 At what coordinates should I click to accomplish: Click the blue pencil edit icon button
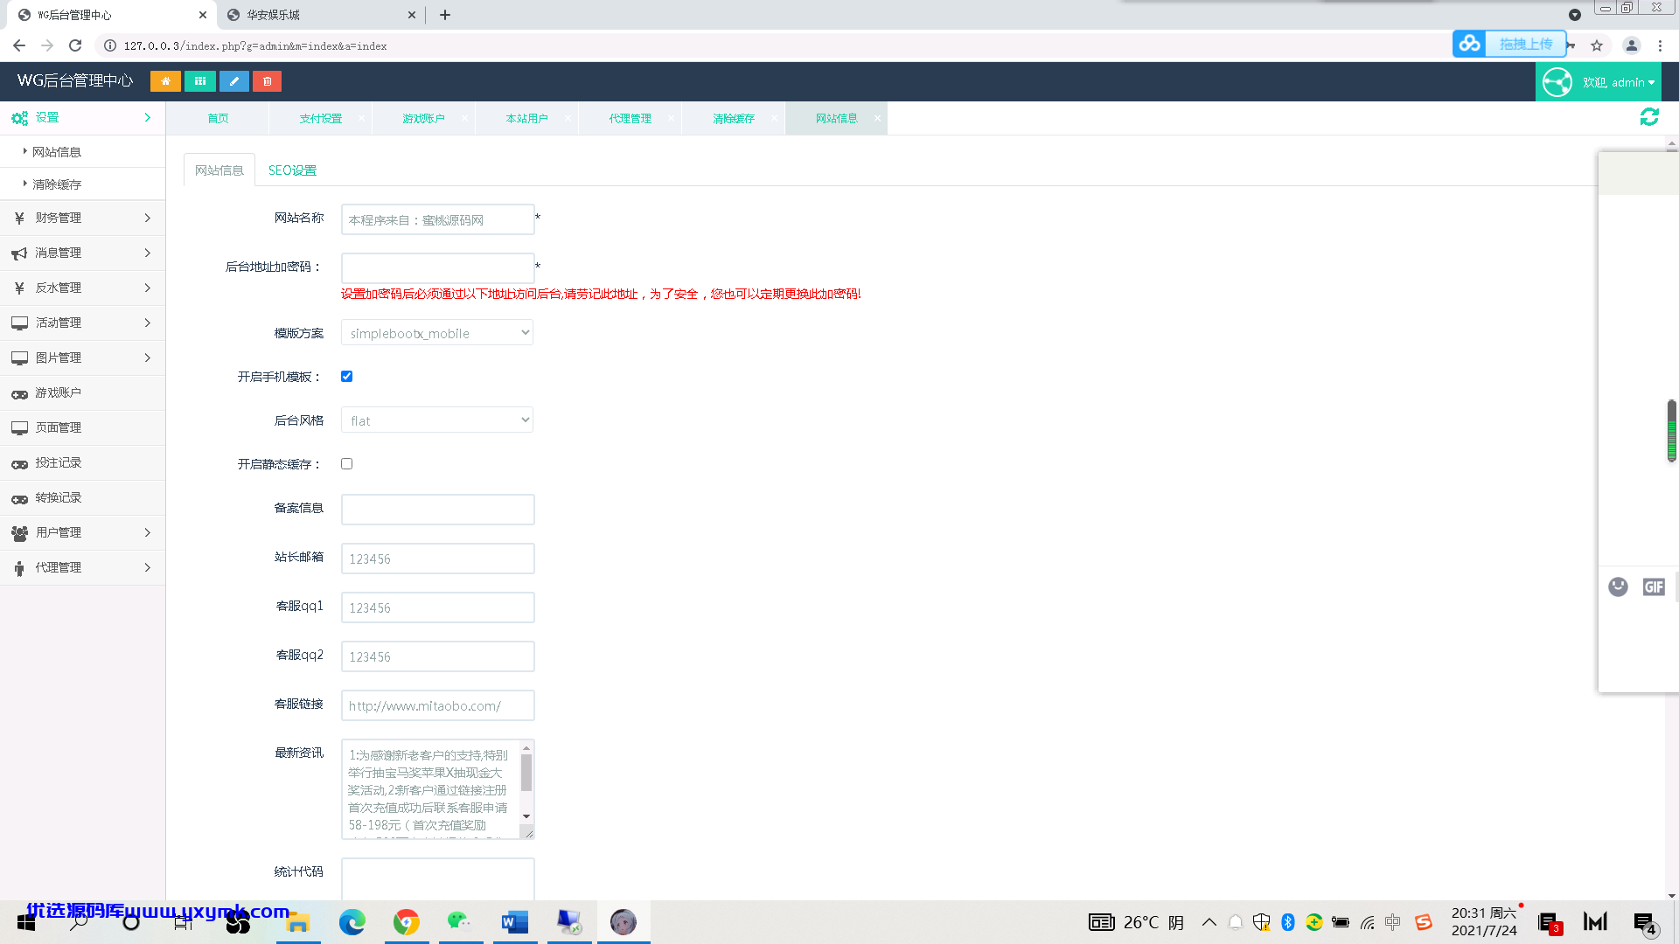point(233,81)
